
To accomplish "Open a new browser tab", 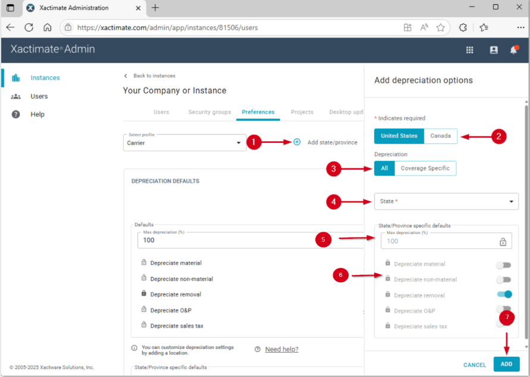I will 155,8.
